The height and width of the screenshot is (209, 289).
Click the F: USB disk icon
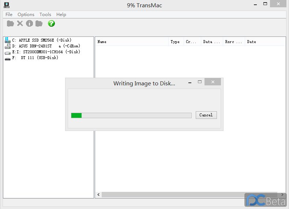tap(8, 59)
